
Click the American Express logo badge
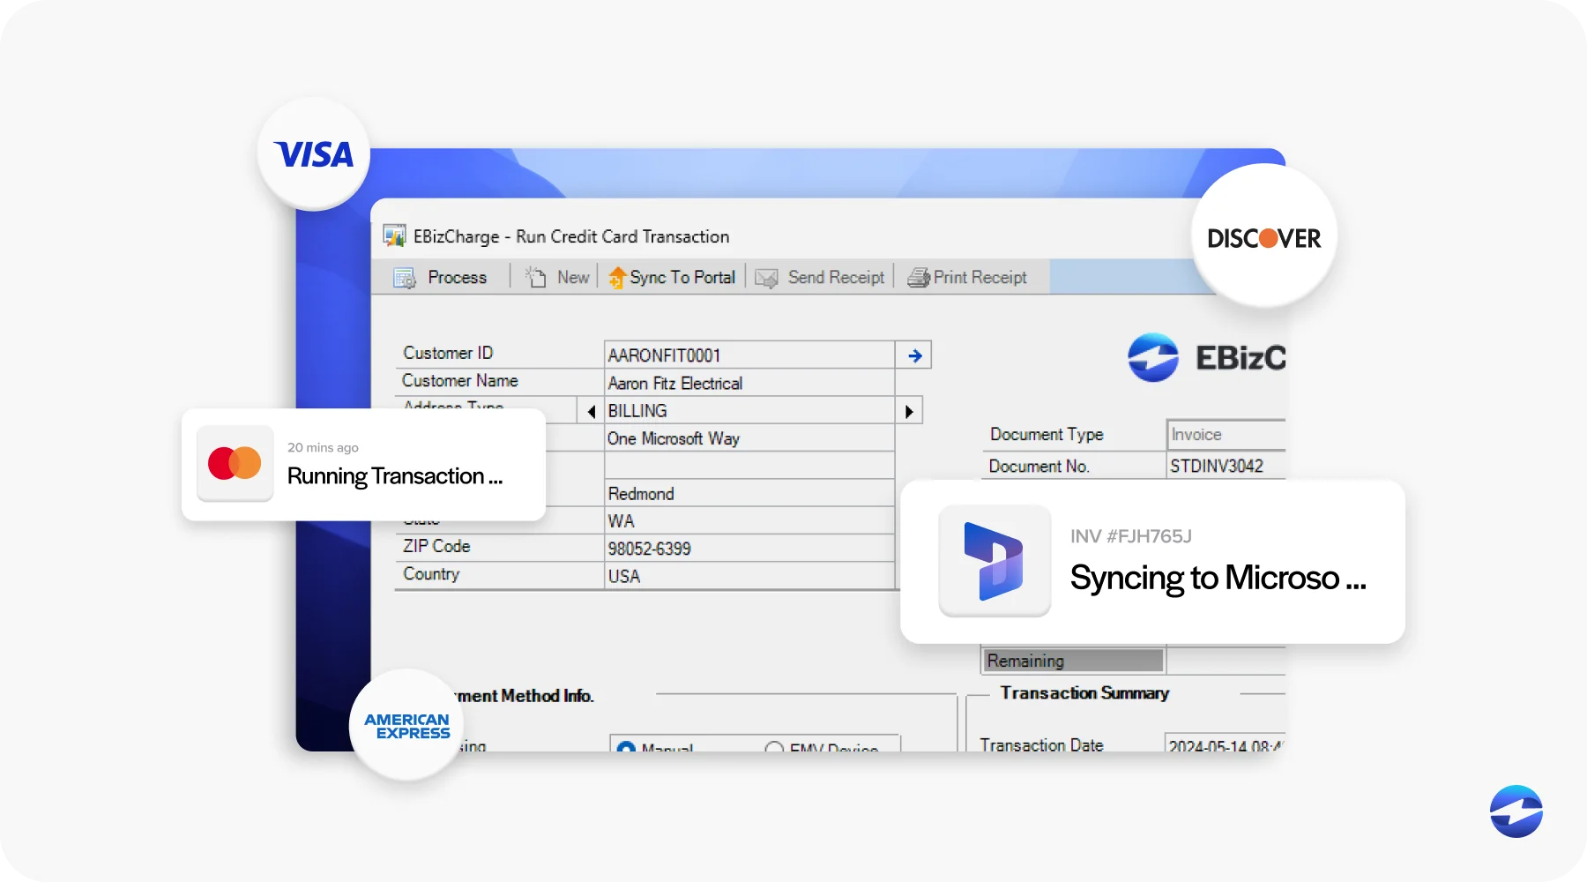tap(407, 725)
